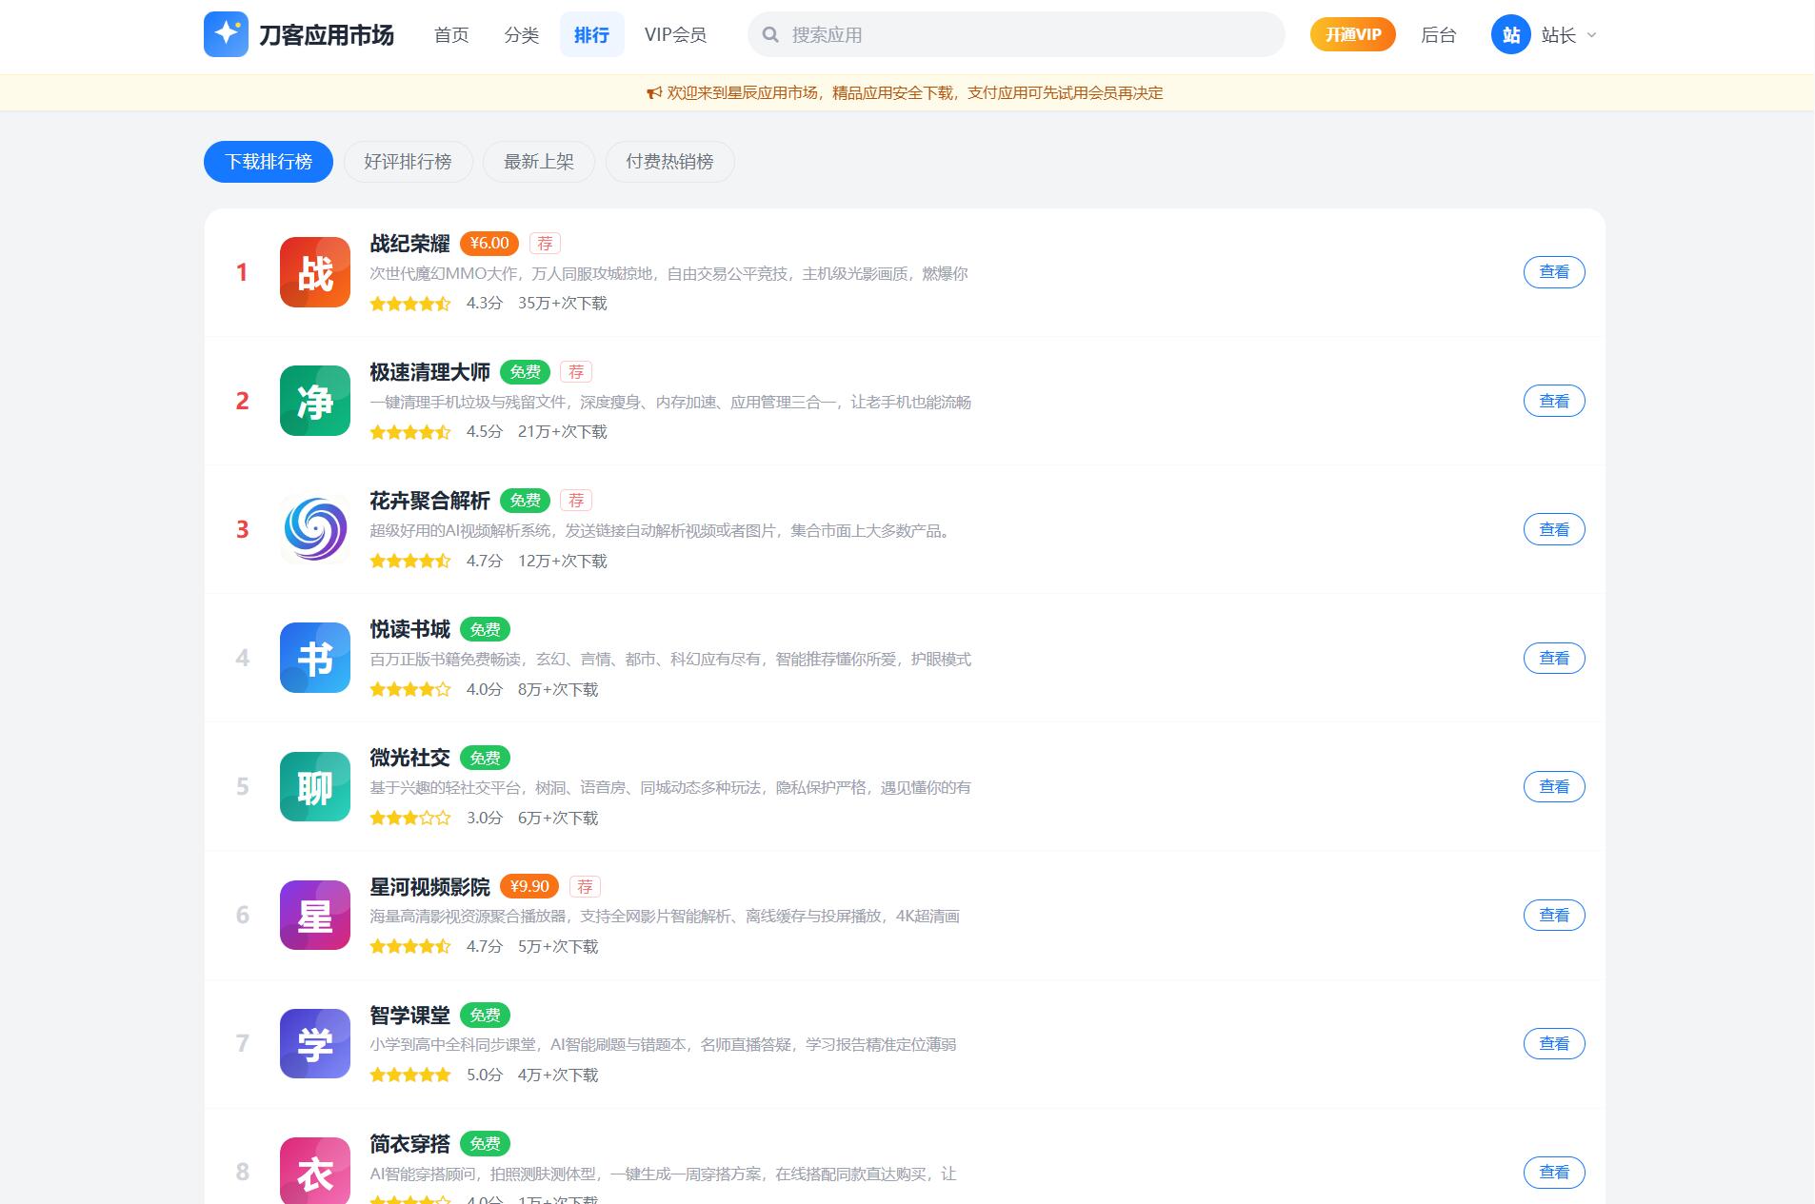
Task: Click 查看 for 微光社交
Action: 1554,786
